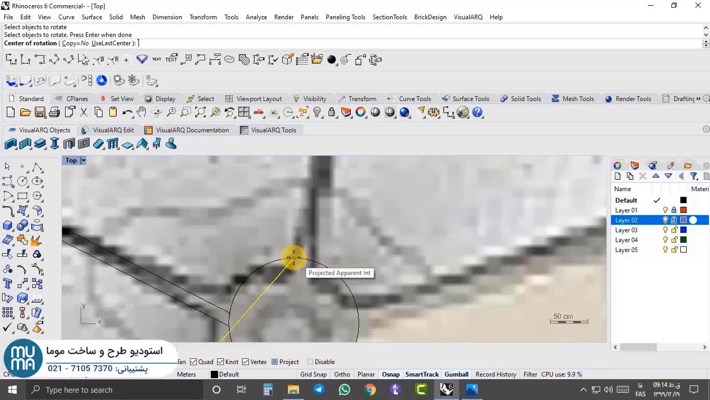Change Layer 04 green color swatch

pos(683,240)
